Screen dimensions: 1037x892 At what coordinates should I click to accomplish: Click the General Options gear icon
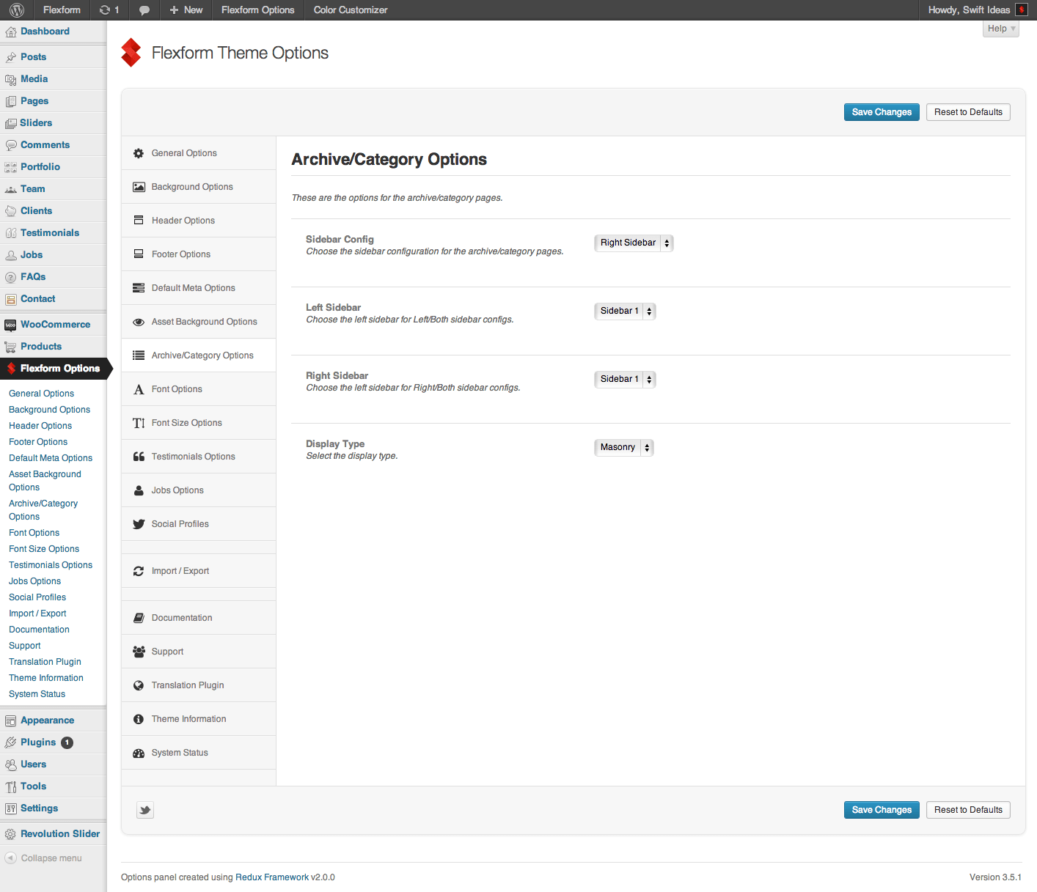click(x=139, y=153)
